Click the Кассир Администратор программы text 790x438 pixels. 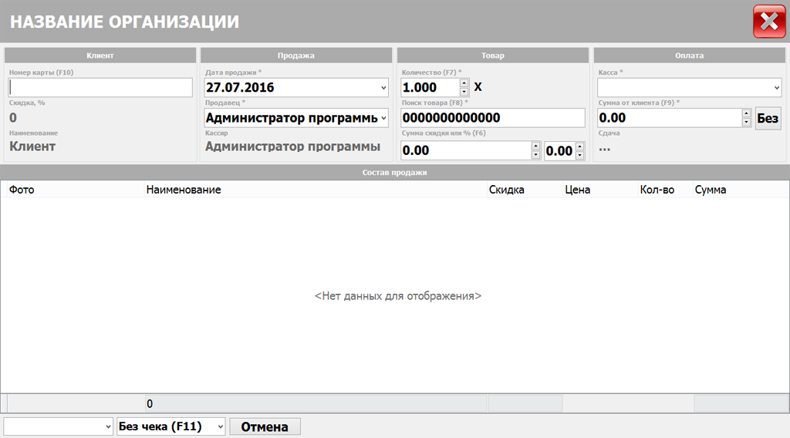tap(292, 147)
